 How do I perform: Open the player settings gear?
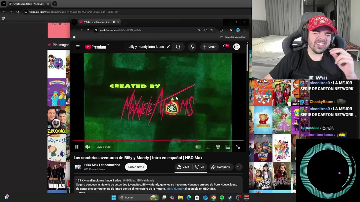(x=218, y=147)
